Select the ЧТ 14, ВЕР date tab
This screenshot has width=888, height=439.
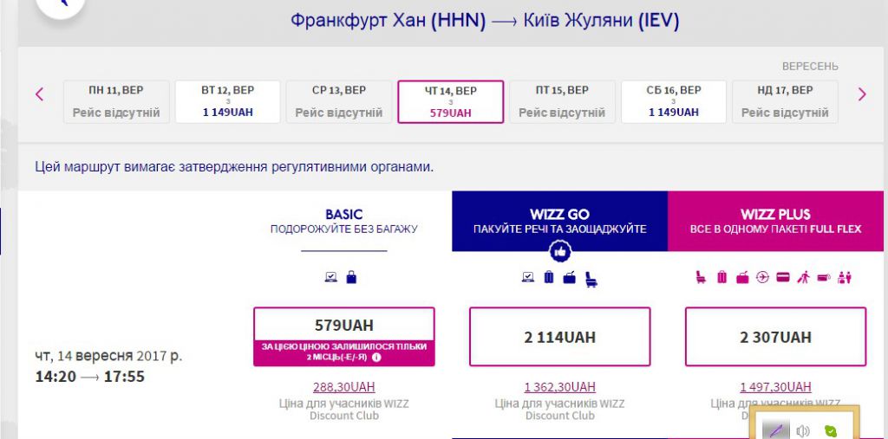click(451, 101)
